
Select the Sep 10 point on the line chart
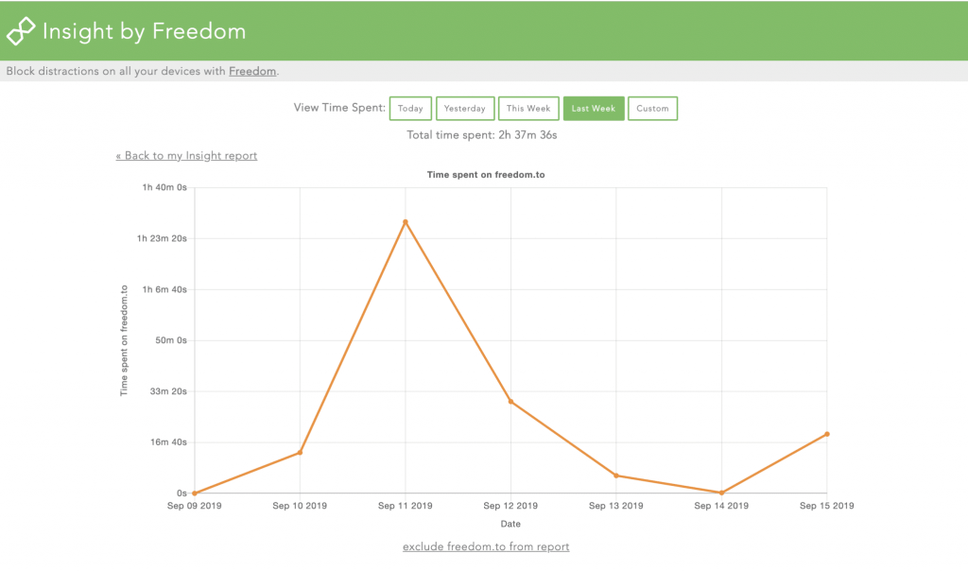point(300,452)
